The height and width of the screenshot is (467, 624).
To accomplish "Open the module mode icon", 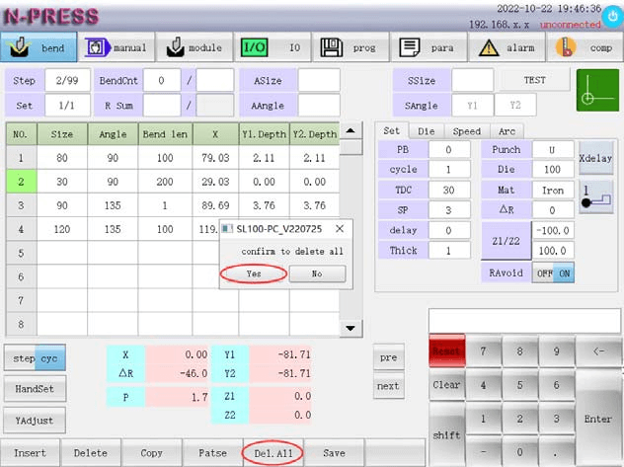I will tap(195, 46).
